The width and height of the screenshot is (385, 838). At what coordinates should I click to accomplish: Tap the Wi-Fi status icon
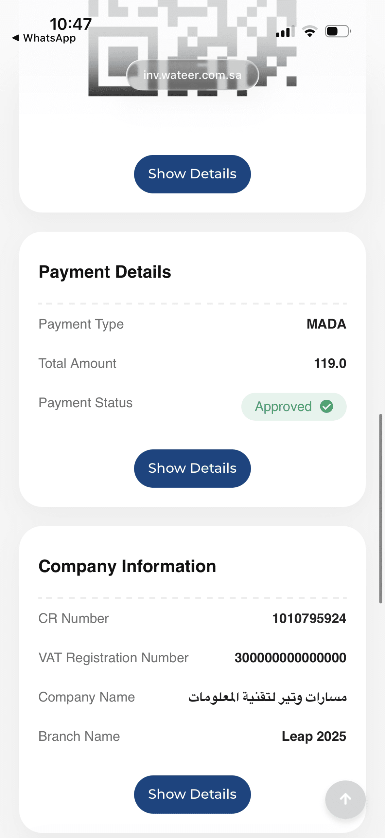tap(309, 31)
